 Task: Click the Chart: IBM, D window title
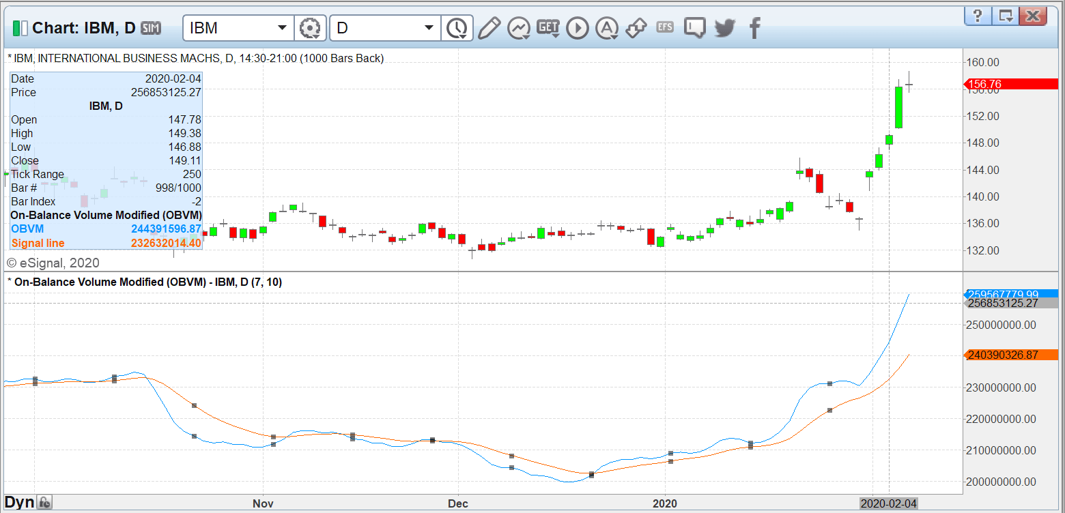pyautogui.click(x=84, y=28)
